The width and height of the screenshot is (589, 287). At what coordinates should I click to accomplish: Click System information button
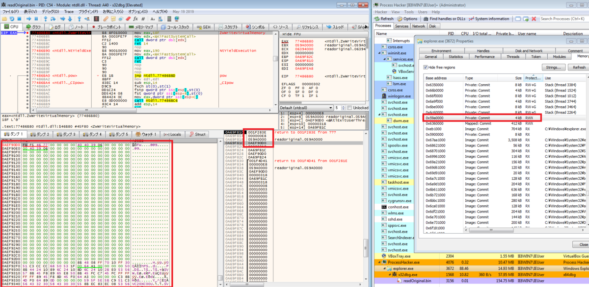pos(488,19)
